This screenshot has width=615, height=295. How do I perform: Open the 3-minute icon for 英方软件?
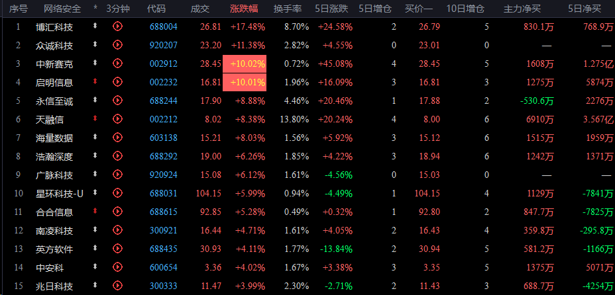(118, 249)
